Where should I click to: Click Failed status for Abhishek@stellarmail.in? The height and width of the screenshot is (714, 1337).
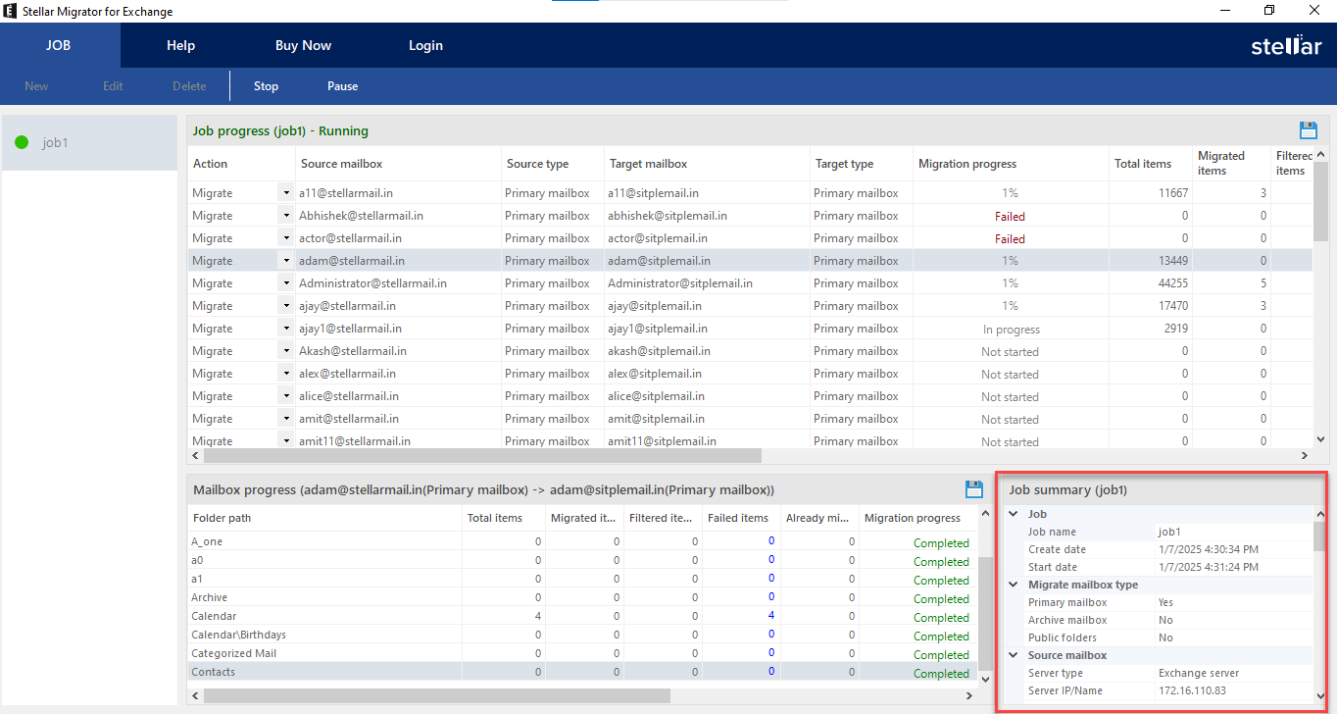click(x=1010, y=216)
